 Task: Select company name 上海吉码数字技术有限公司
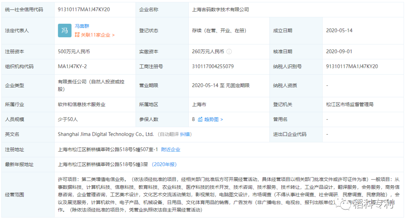(220, 9)
